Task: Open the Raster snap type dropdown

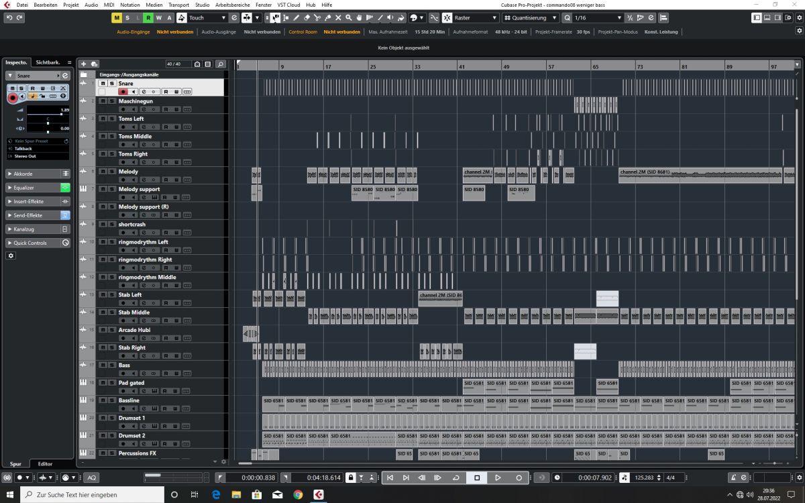Action: point(476,17)
